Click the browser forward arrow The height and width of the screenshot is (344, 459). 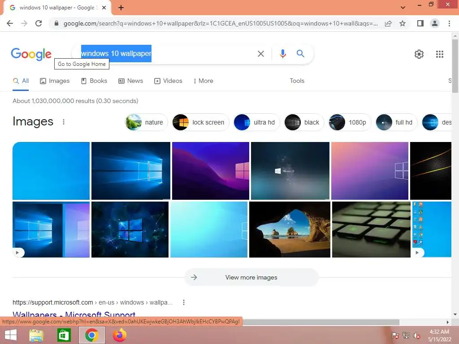click(24, 23)
